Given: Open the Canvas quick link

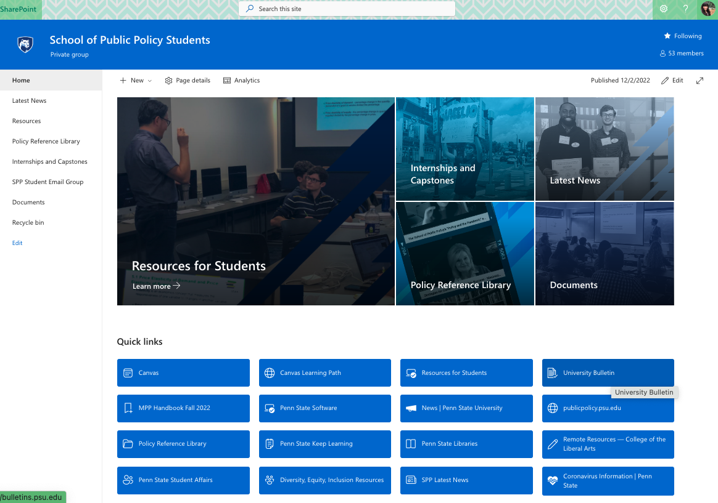Looking at the screenshot, I should click(x=183, y=373).
